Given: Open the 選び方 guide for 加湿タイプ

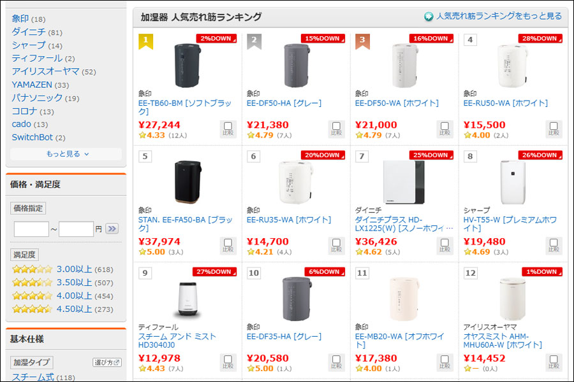Looking at the screenshot, I should [x=107, y=362].
